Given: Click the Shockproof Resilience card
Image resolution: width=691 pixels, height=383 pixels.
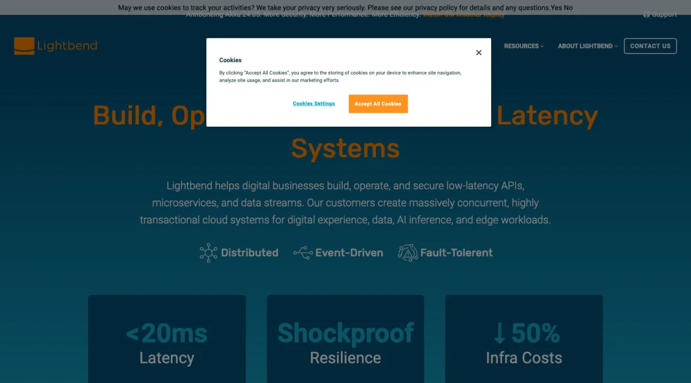Looking at the screenshot, I should 345,339.
